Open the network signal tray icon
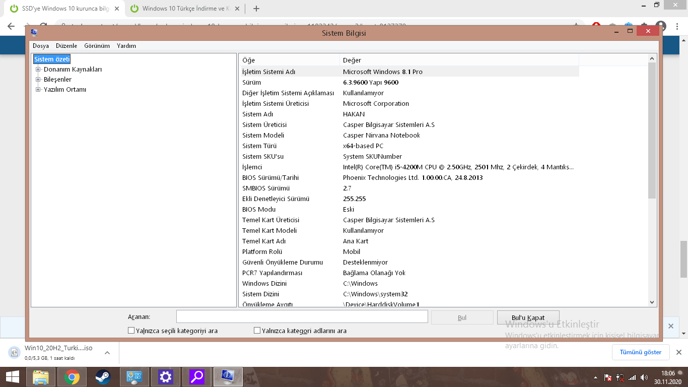 tap(632, 377)
